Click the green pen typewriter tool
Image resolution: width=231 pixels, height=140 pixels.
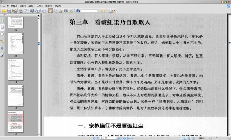click(x=71, y=11)
